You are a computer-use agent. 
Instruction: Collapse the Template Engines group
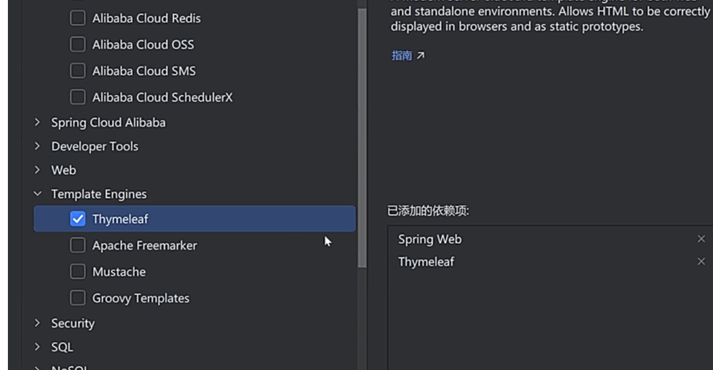point(37,194)
